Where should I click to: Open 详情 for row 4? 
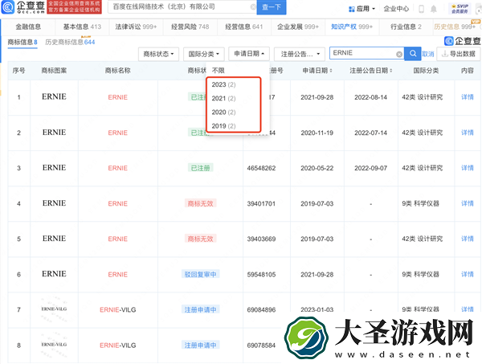468,203
